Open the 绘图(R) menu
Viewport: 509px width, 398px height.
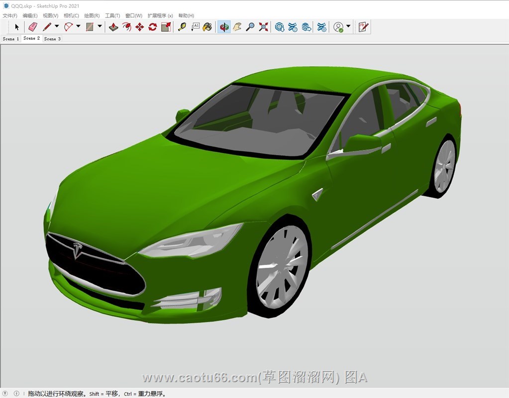[92, 15]
